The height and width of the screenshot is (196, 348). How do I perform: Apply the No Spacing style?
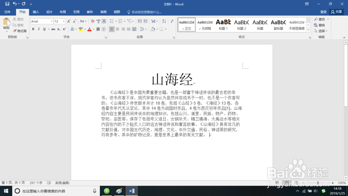pyautogui.click(x=205, y=24)
